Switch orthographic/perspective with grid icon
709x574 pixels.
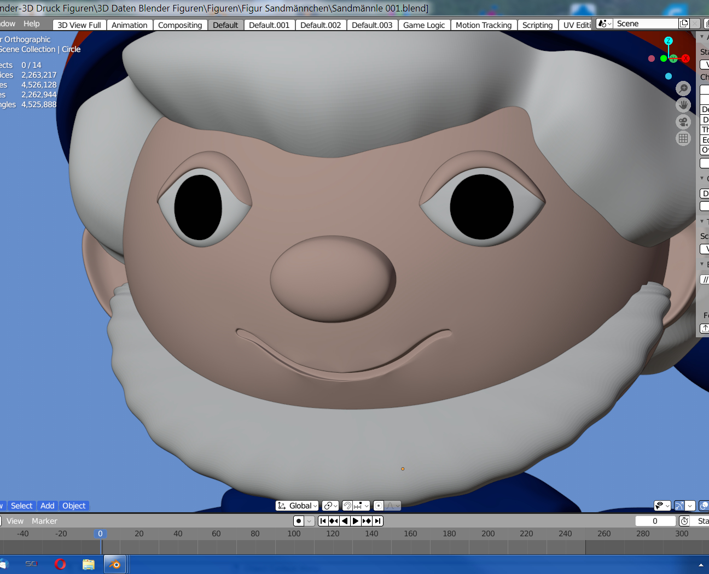(683, 138)
